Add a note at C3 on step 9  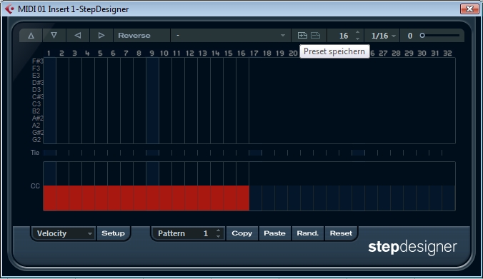[x=152, y=104]
